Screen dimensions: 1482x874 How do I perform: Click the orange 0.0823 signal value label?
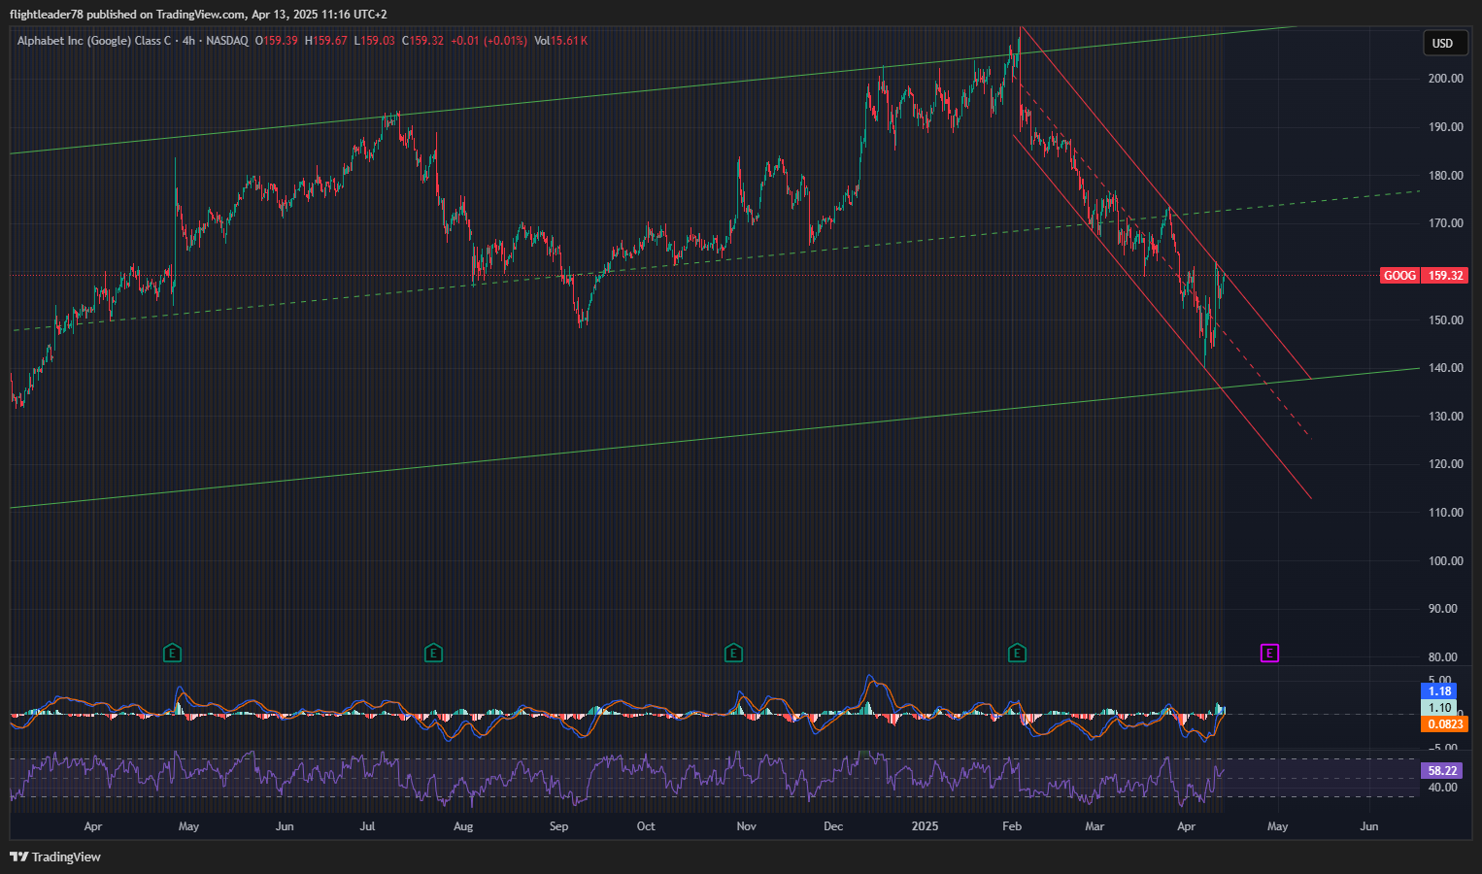tap(1443, 724)
